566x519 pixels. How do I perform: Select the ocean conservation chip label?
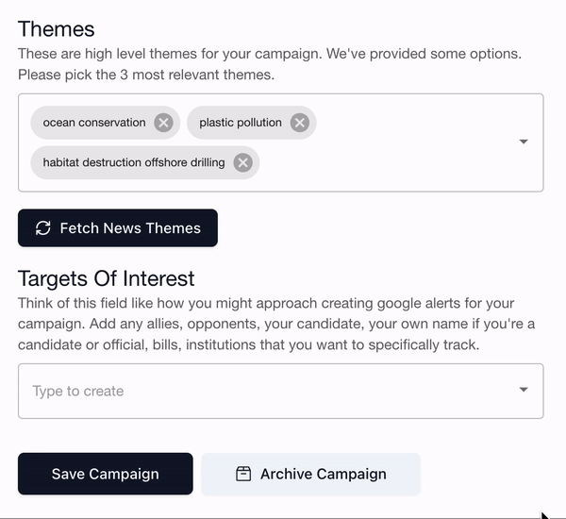click(x=94, y=123)
